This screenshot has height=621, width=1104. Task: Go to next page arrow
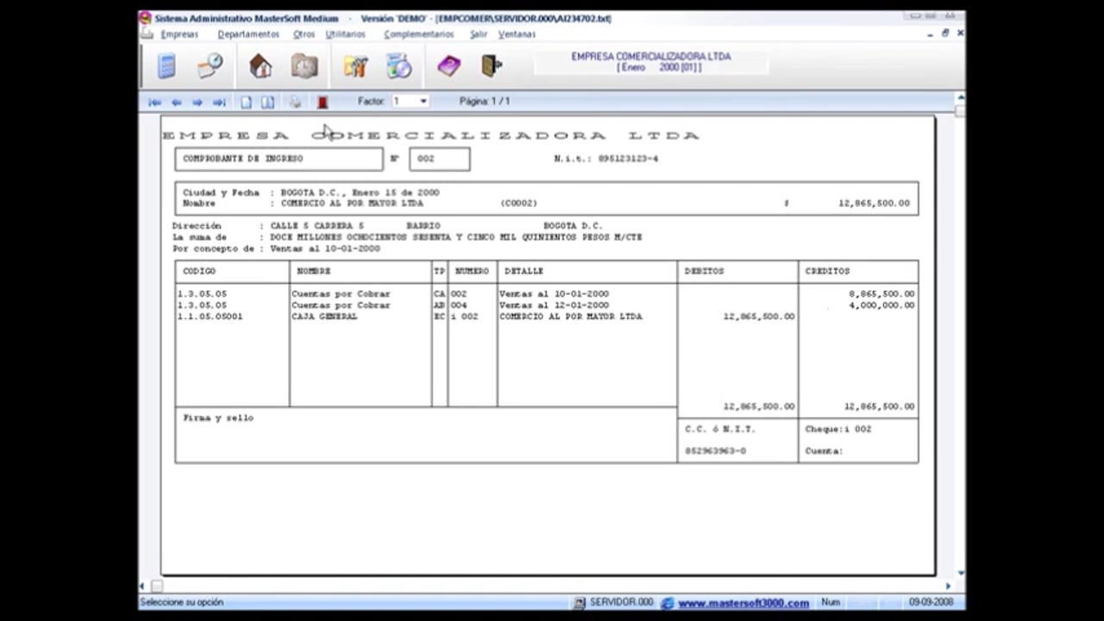coord(198,102)
